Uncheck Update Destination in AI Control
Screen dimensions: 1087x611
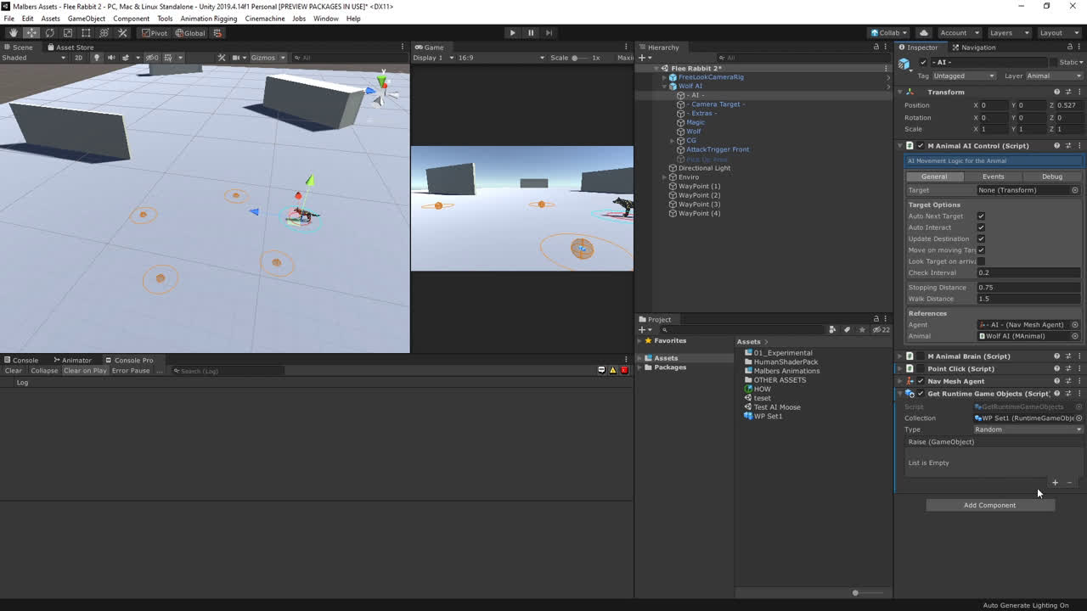(x=981, y=238)
